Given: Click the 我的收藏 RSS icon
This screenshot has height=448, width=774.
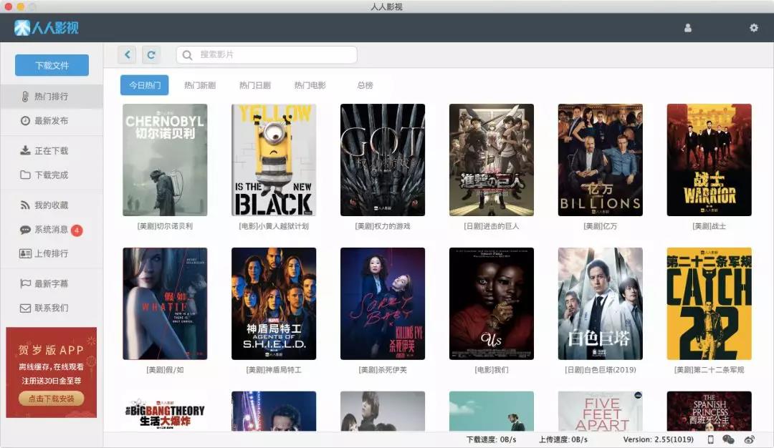Looking at the screenshot, I should [x=25, y=205].
